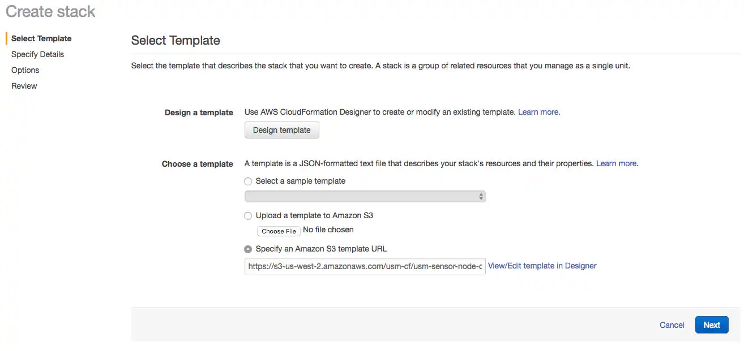This screenshot has height=351, width=744.
Task: Cancel the stack creation
Action: click(672, 325)
